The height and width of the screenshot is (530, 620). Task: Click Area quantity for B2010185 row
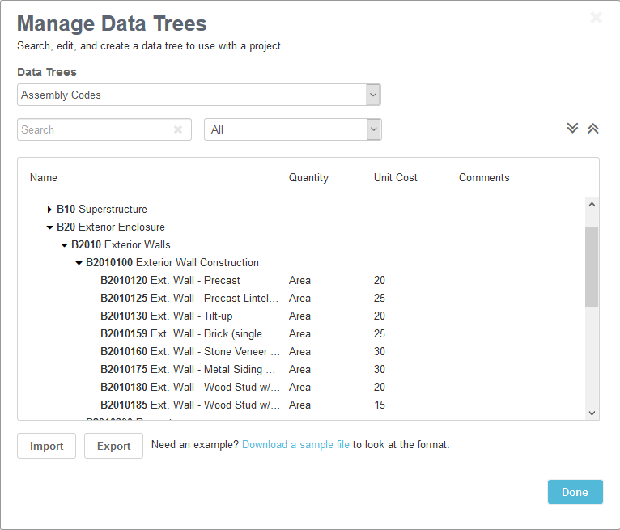coord(299,405)
